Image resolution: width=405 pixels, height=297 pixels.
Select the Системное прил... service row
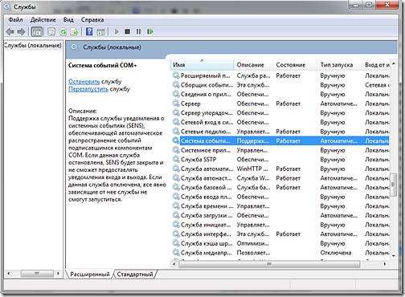pos(280,150)
